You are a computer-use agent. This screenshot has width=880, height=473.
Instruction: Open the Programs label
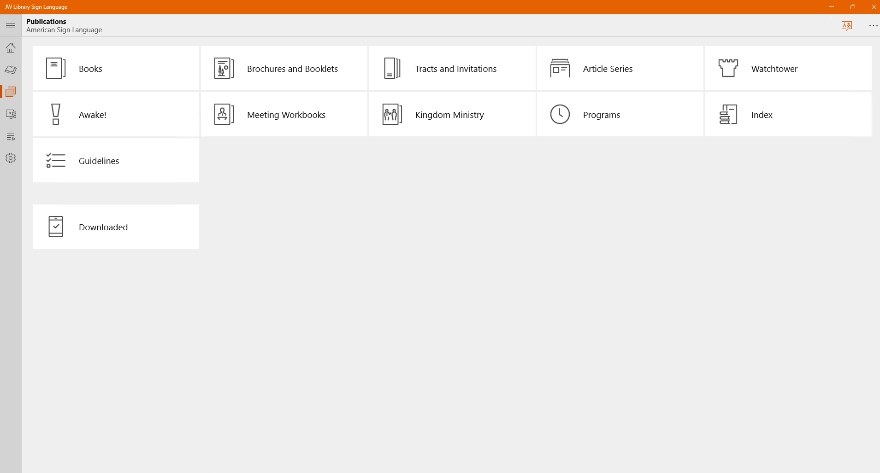602,115
